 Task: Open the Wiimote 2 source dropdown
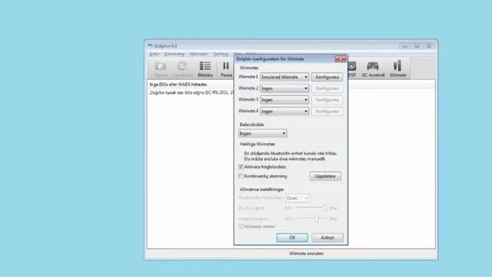284,88
